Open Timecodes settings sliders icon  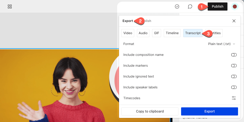tap(234, 98)
